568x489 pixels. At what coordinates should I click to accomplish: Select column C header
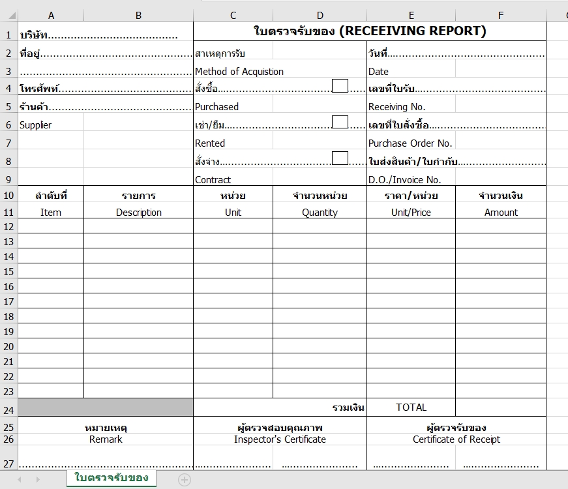point(233,16)
